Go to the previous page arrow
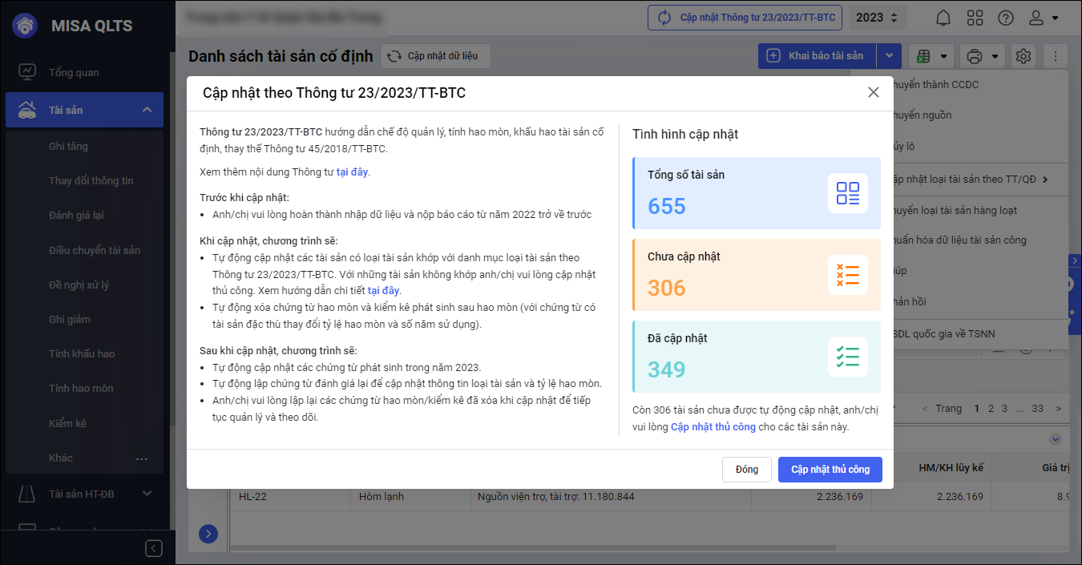1082x565 pixels. click(924, 409)
